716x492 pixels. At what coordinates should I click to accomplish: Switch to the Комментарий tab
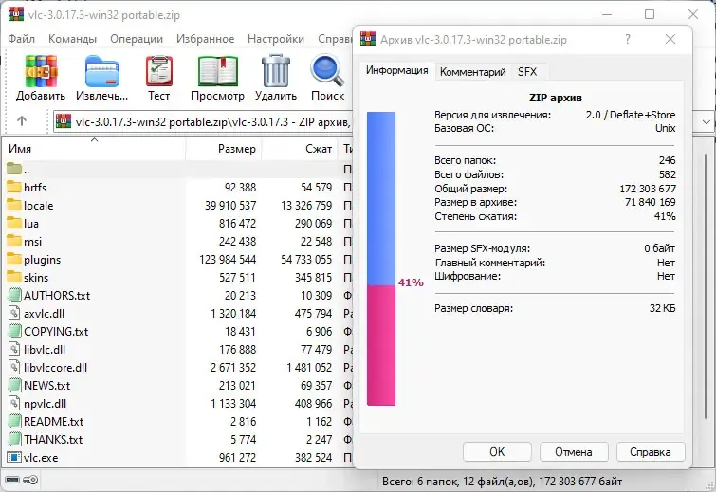point(472,72)
